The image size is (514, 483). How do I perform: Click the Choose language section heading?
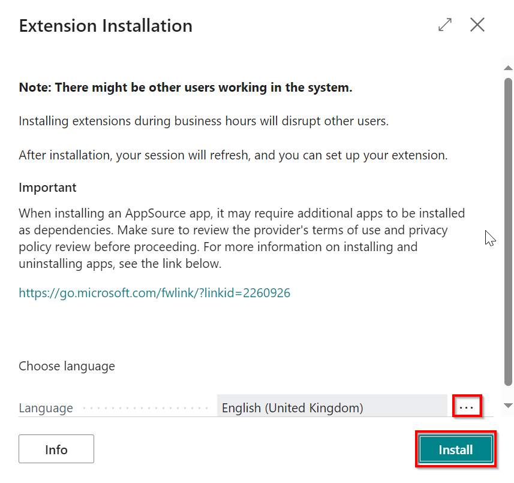click(67, 366)
